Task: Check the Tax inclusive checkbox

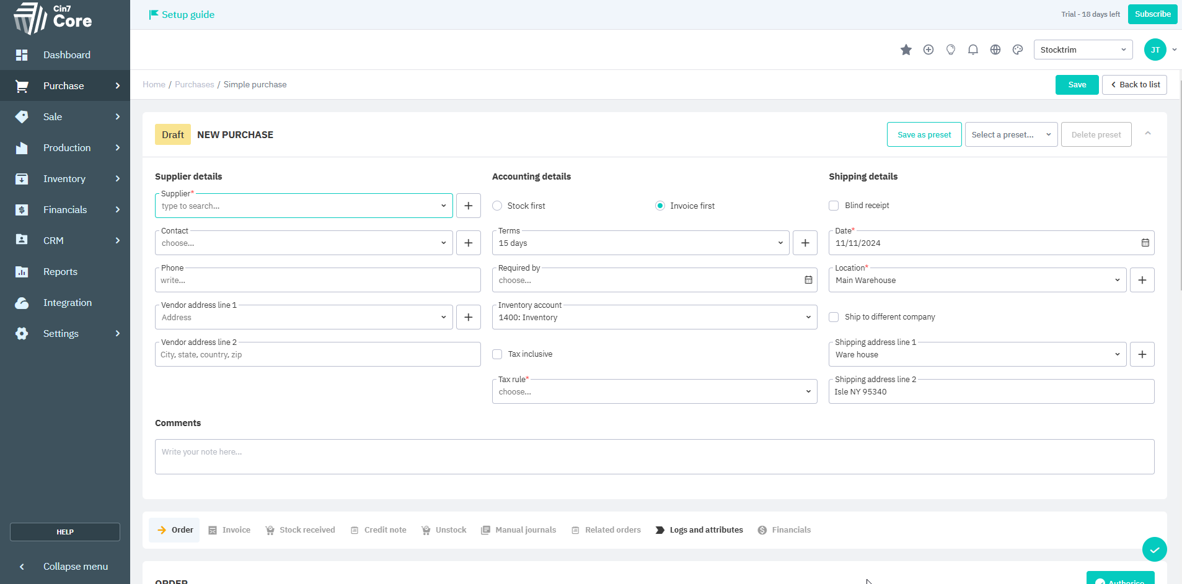Action: pyautogui.click(x=497, y=354)
